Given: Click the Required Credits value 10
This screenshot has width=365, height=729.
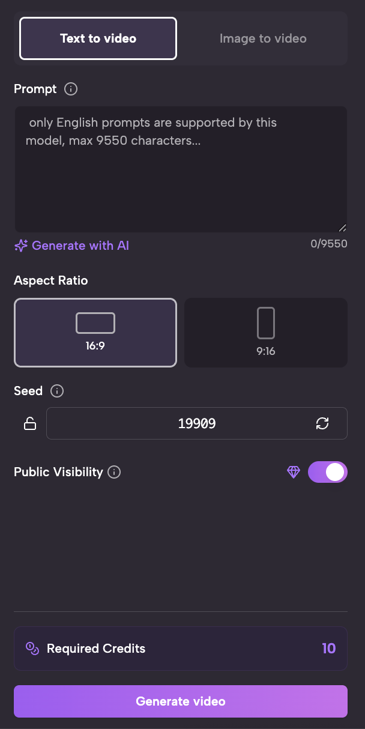Looking at the screenshot, I should click(328, 649).
